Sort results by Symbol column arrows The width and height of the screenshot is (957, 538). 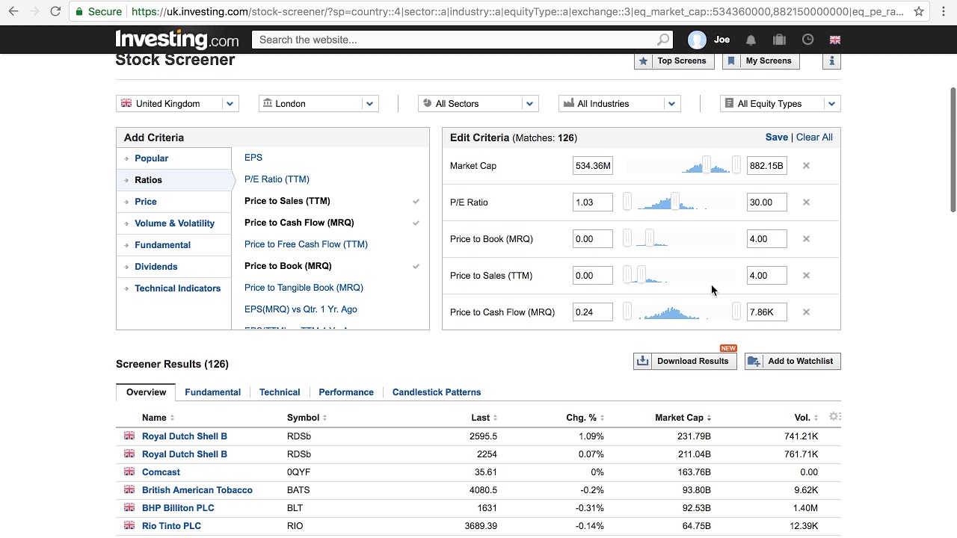pos(324,418)
